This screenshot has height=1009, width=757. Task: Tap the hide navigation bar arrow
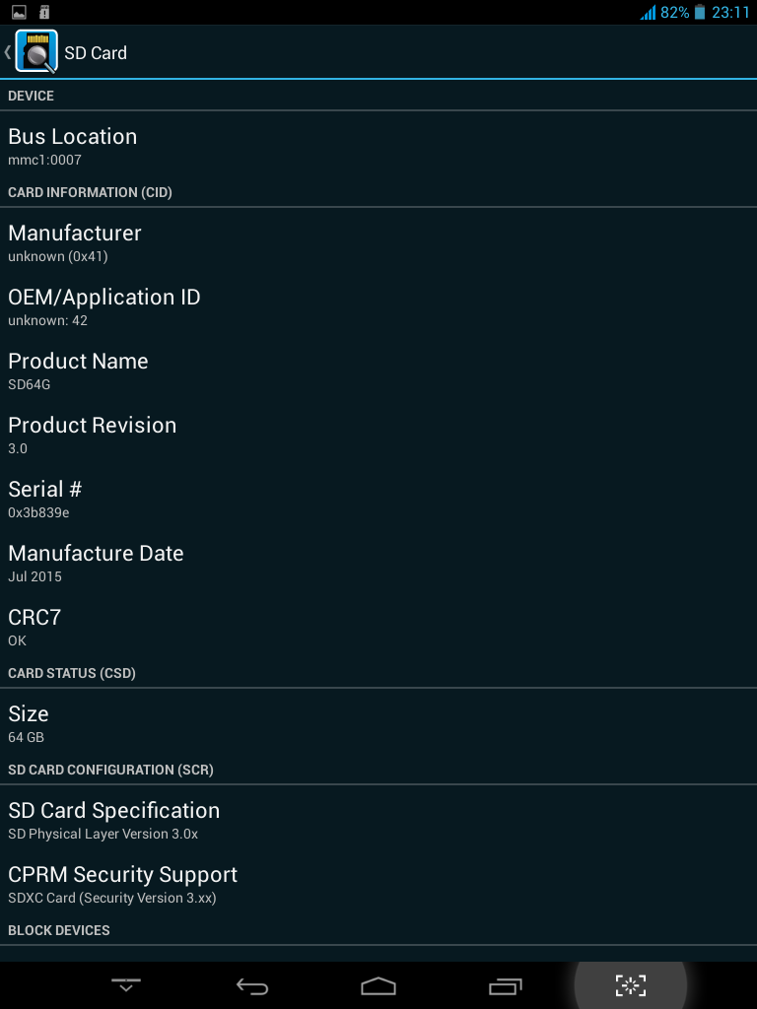(x=125, y=985)
